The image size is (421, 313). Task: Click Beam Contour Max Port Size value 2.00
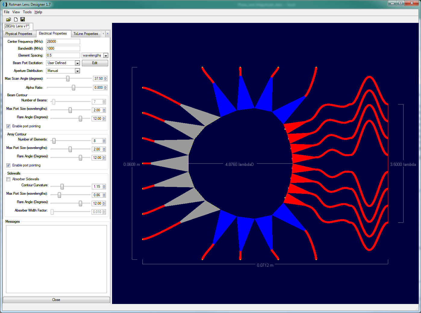[97, 110]
